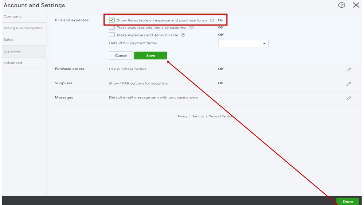364x205 pixels.
Task: Click the Default bill payment terms field
Action: click(239, 43)
